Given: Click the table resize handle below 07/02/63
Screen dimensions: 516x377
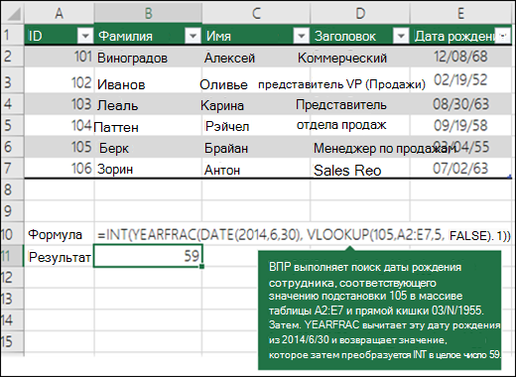Looking at the screenshot, I should pos(509,178).
